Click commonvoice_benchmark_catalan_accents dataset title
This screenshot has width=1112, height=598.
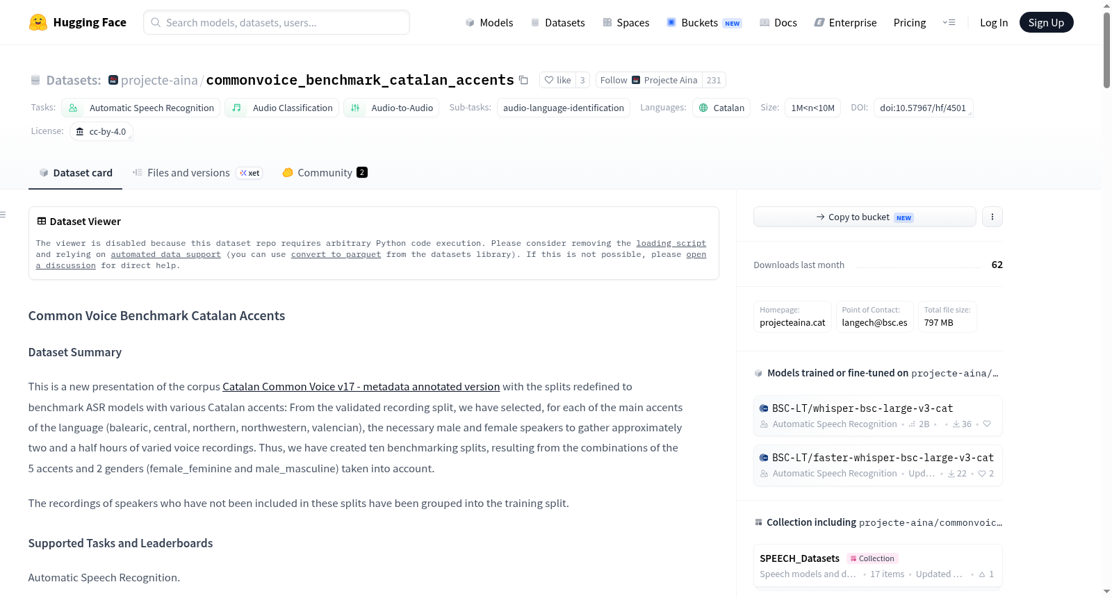360,81
